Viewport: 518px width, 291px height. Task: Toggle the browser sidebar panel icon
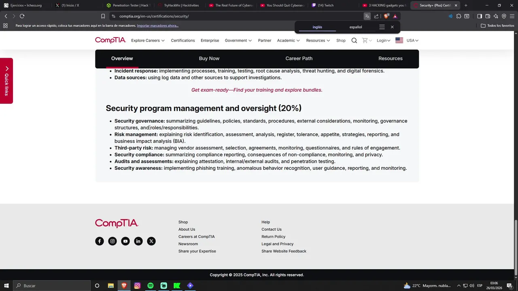click(480, 16)
